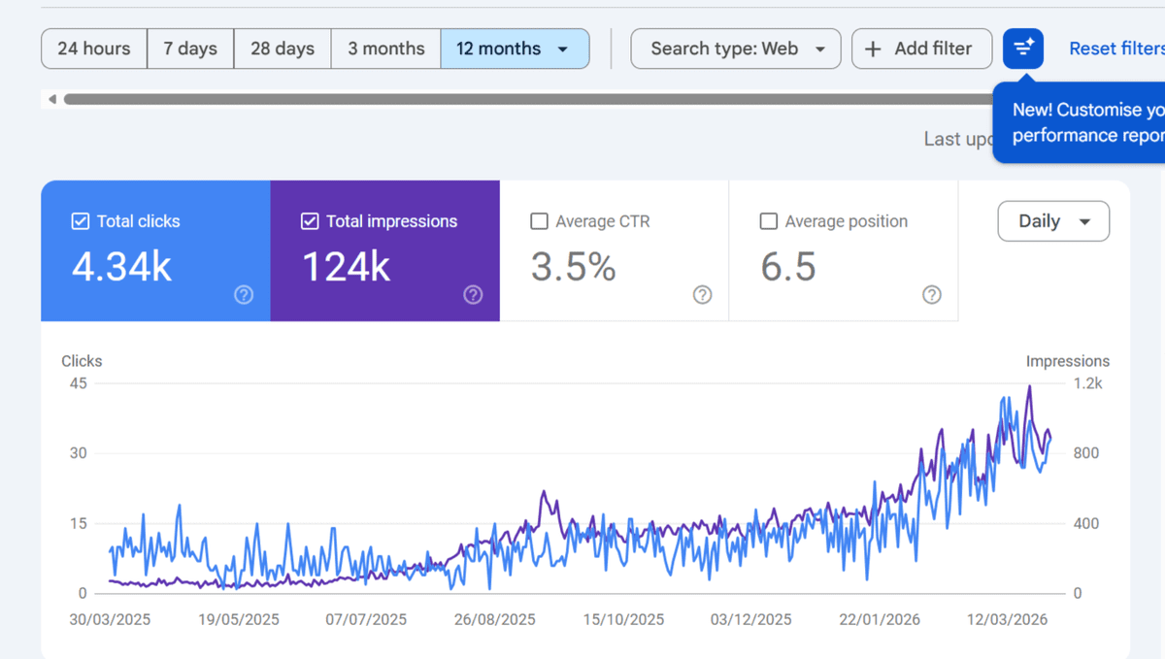
Task: Click help icon on Total impressions card
Action: 473,295
